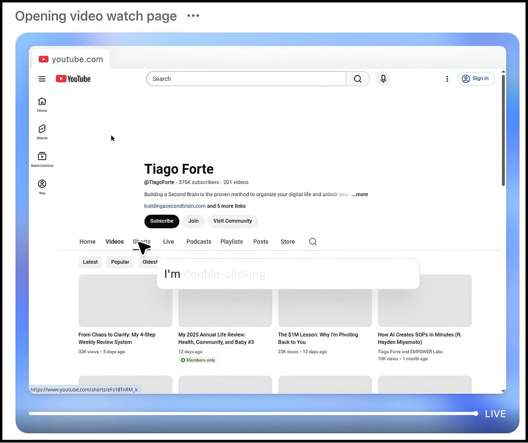Open Subscriptions in the sidebar
This screenshot has width=528, height=443.
42,160
